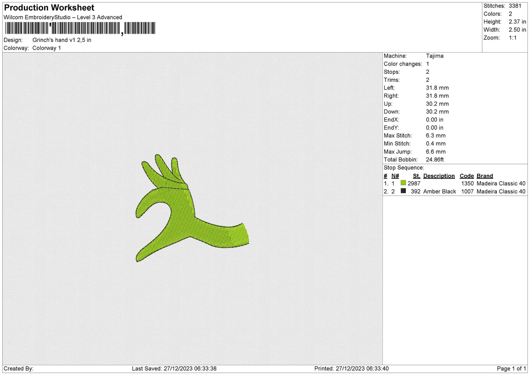Select the Height value 2.37 in

[x=517, y=22]
